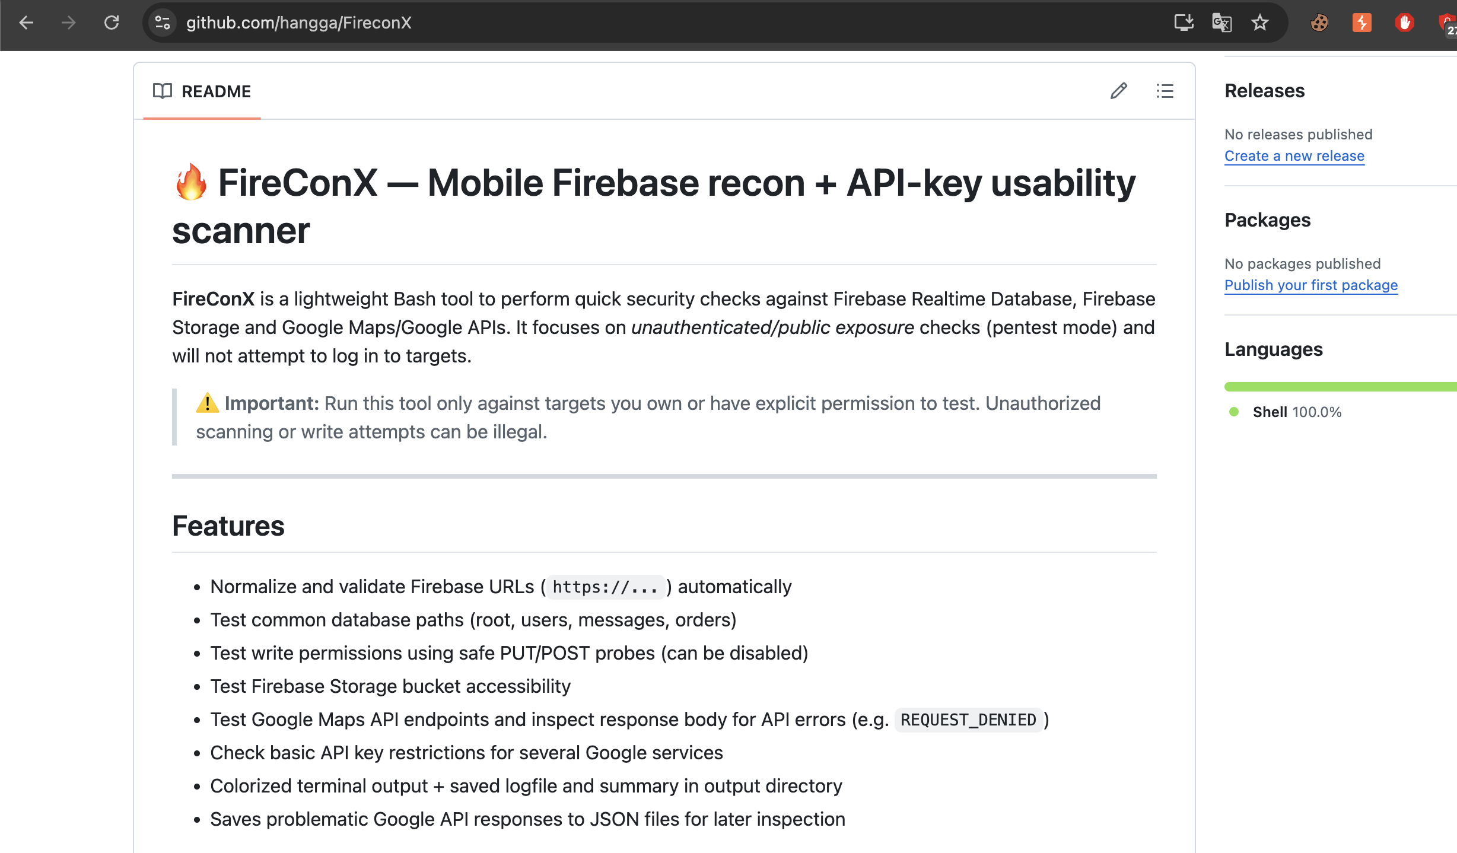Click the Create a new release link
This screenshot has height=853, width=1457.
click(1294, 156)
